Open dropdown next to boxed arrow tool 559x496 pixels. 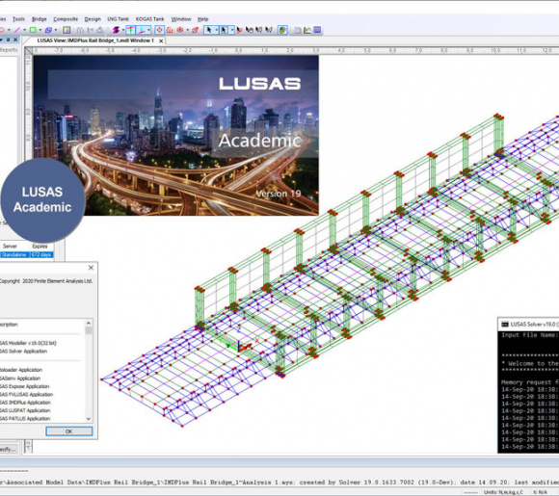(x=231, y=30)
